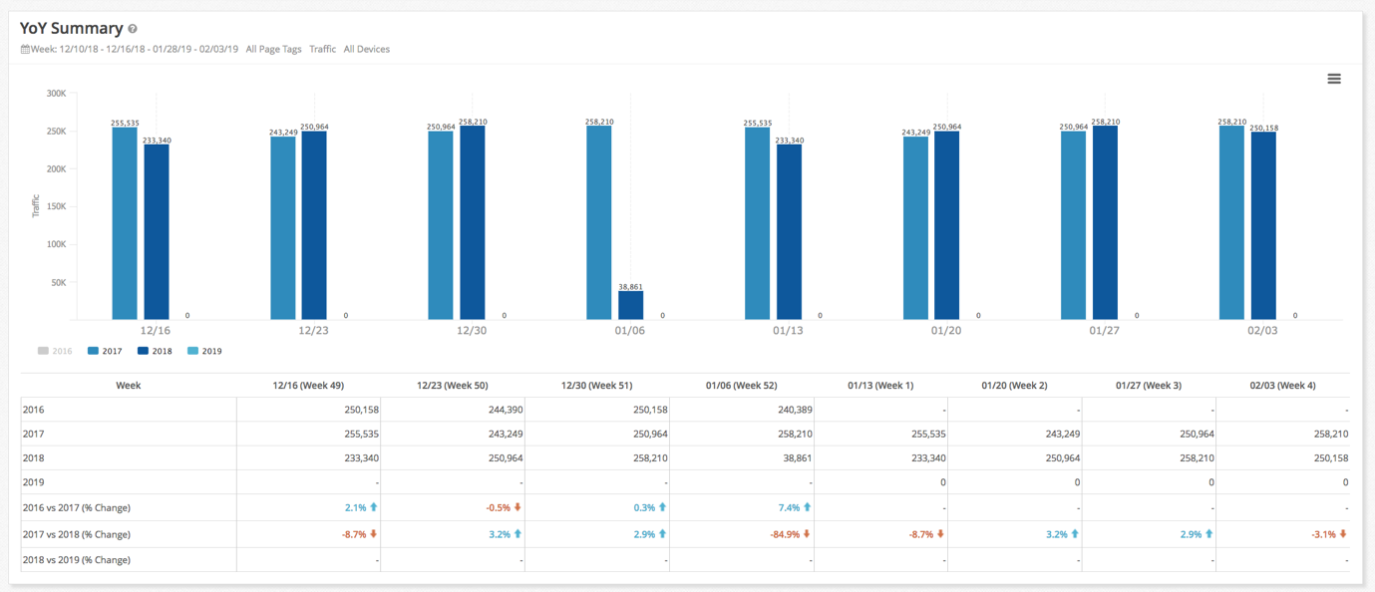The width and height of the screenshot is (1375, 592).
Task: Click the down arrow beside -3.1%
Action: (1345, 534)
